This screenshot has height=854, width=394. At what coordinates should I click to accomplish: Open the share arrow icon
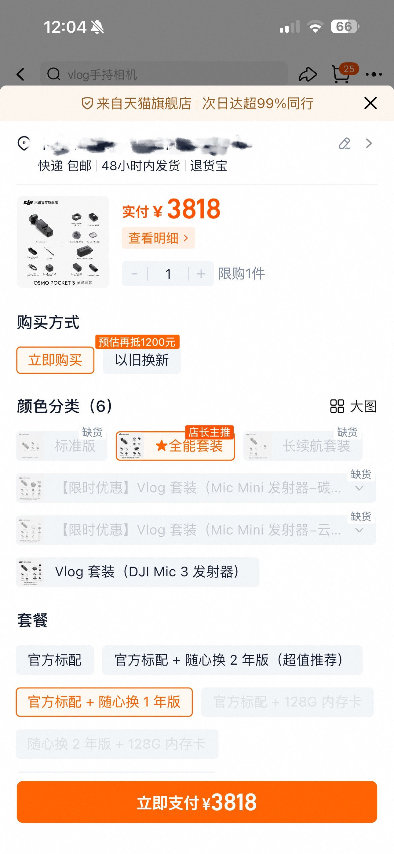pos(308,74)
